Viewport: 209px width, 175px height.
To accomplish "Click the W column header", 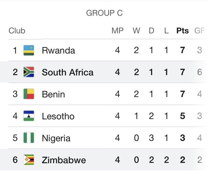I will 137,31.
